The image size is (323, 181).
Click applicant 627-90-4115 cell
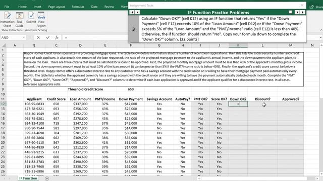tap(34, 142)
